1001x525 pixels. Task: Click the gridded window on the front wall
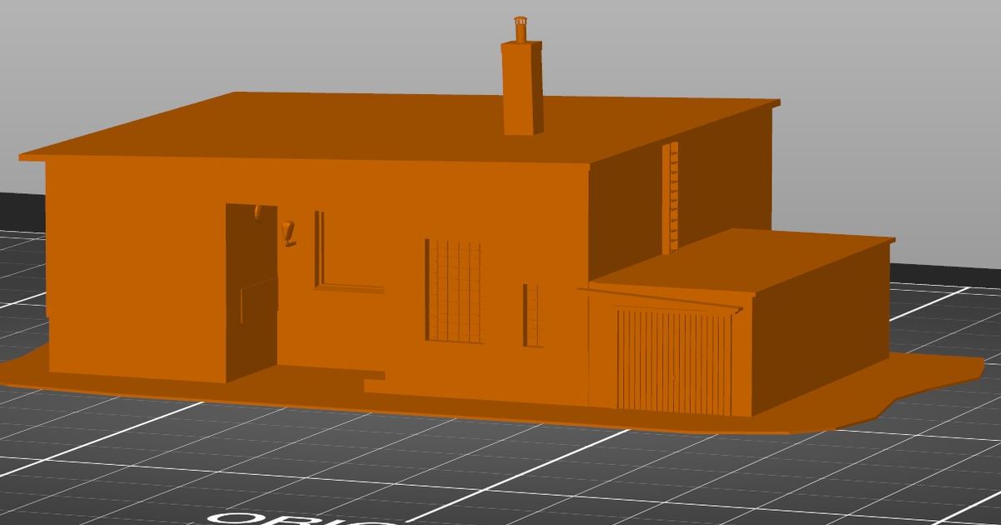pos(456,292)
